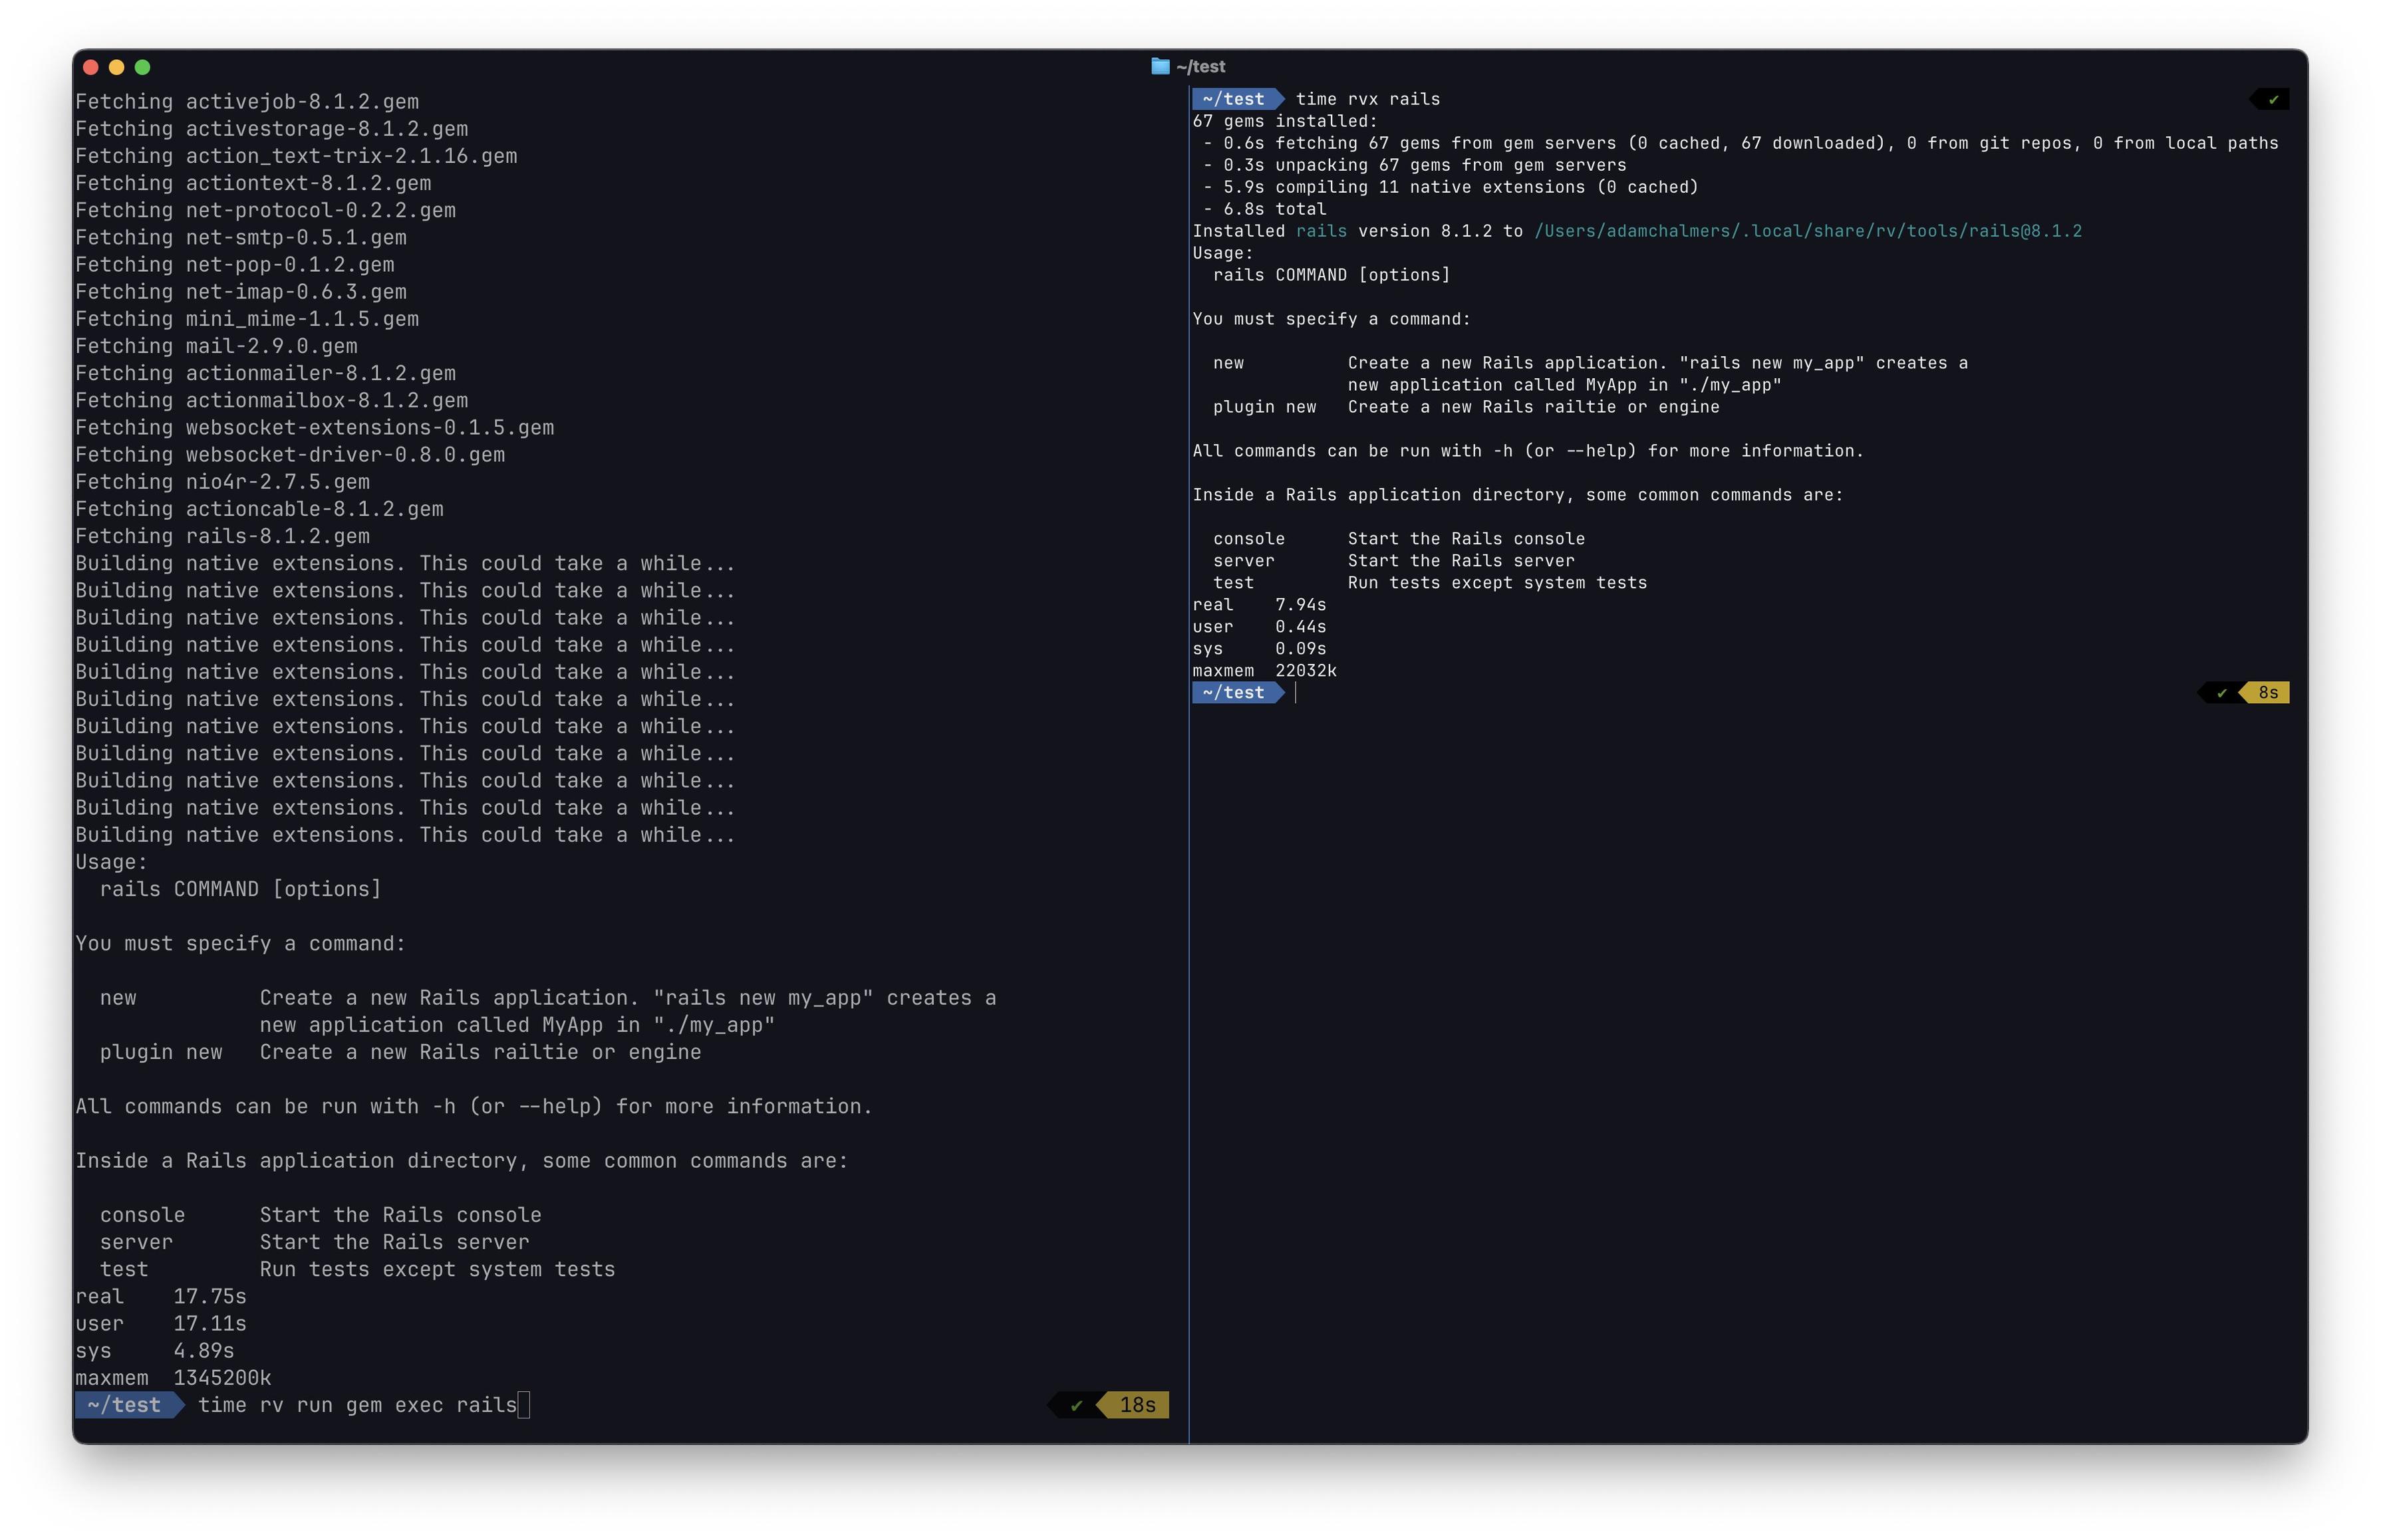Click the left pane command input line
This screenshot has width=2381, height=1540.
pos(357,1405)
